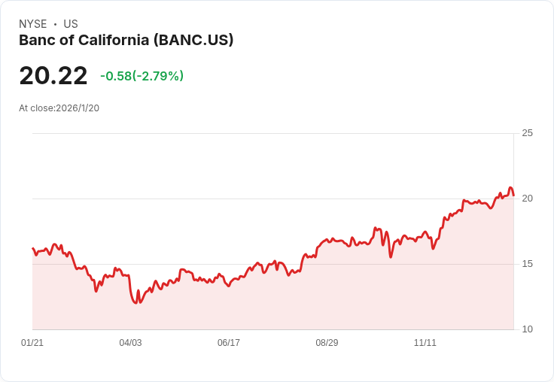Screen dimensions: 554x382
Task: Click the US market label
Action: tap(71, 24)
